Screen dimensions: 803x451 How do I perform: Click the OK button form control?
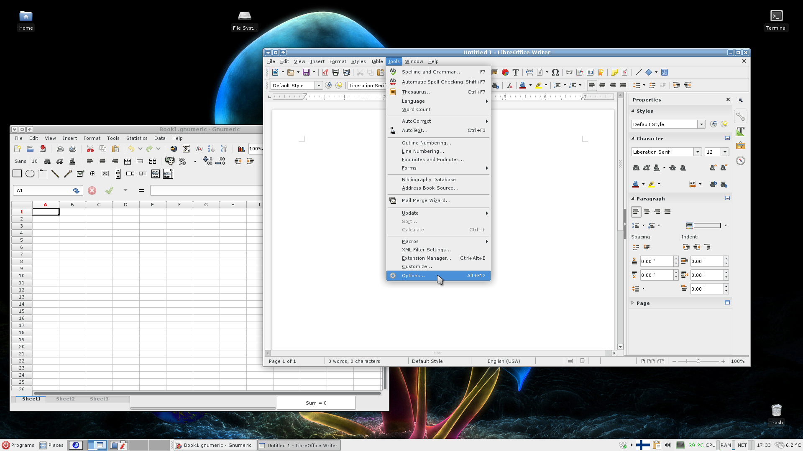[105, 174]
